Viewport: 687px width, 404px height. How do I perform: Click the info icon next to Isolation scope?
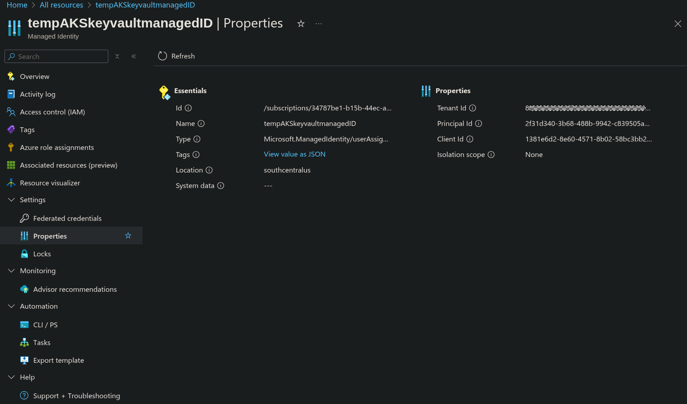pyautogui.click(x=491, y=154)
